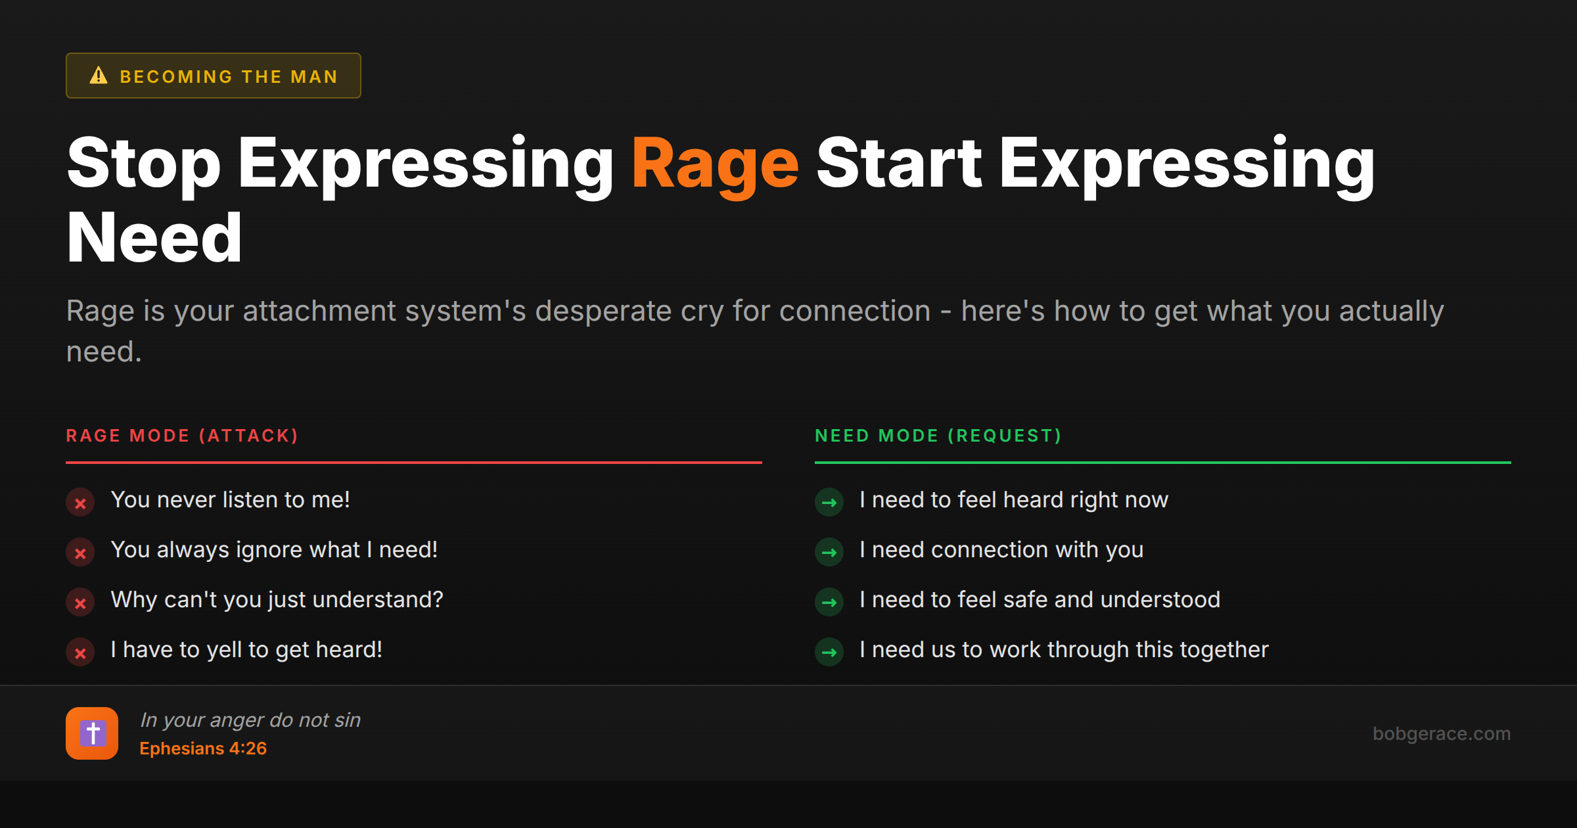Viewport: 1577px width, 828px height.
Task: Click the 'NEED MODE (REQUEST)' column header
Action: coord(938,435)
